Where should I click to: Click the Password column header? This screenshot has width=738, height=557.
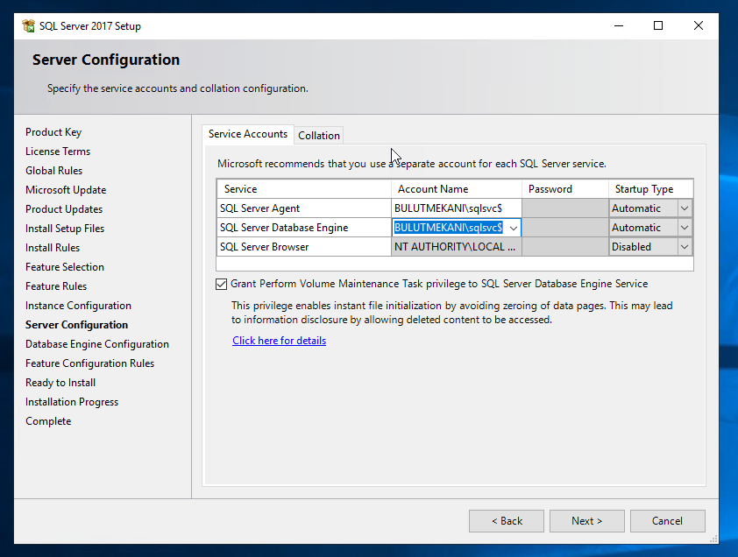click(x=564, y=189)
